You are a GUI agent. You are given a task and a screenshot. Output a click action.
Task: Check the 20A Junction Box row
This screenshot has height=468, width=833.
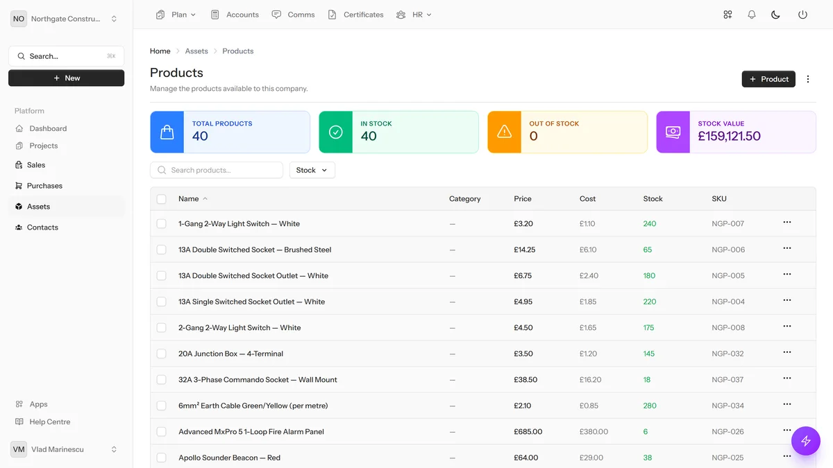(x=162, y=354)
